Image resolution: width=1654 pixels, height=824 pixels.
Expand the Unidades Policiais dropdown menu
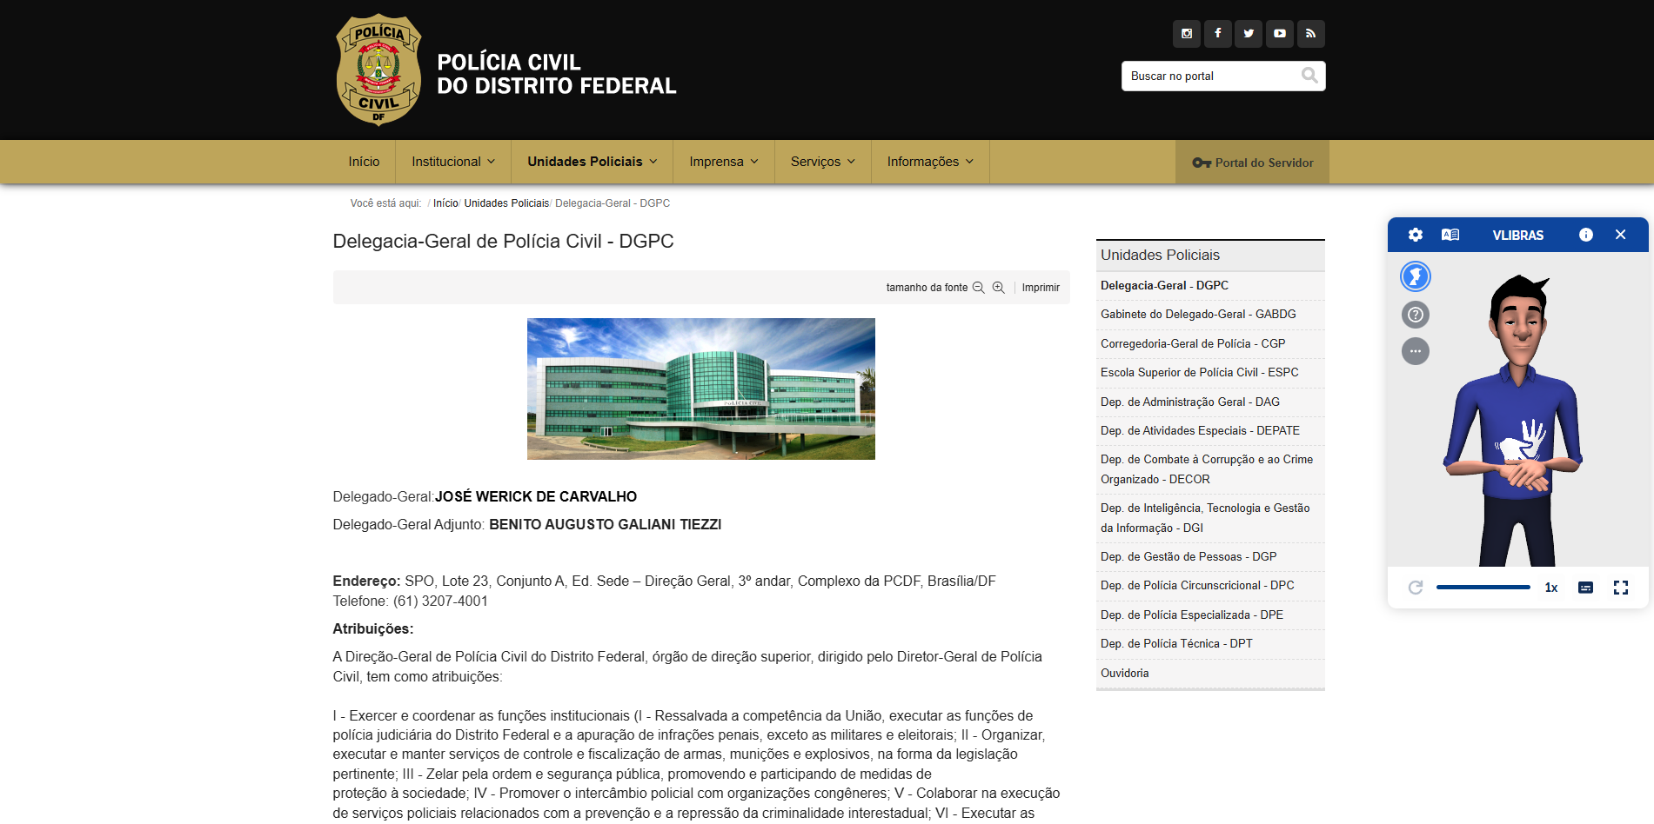coord(593,162)
